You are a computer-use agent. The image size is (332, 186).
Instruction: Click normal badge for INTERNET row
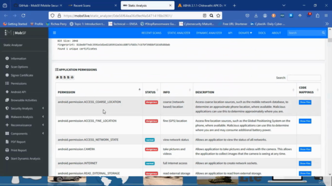click(x=150, y=163)
